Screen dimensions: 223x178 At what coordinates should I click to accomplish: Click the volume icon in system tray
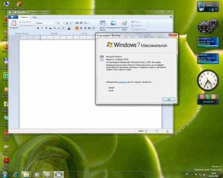point(204,174)
